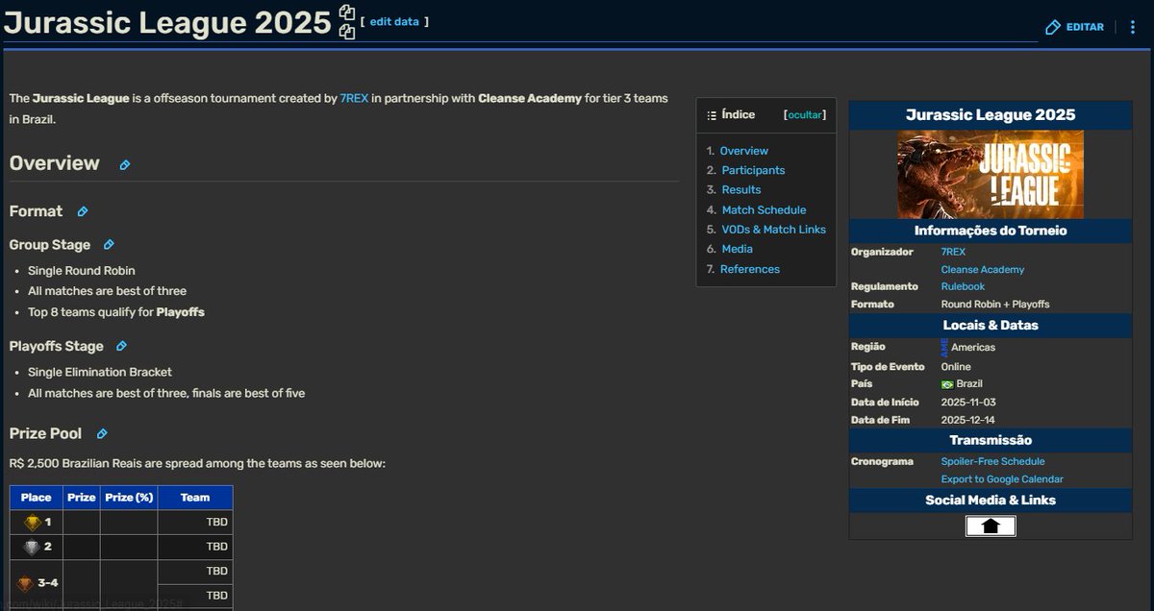
Task: Click TBD cell in the 1st place row
Action: 195,523
